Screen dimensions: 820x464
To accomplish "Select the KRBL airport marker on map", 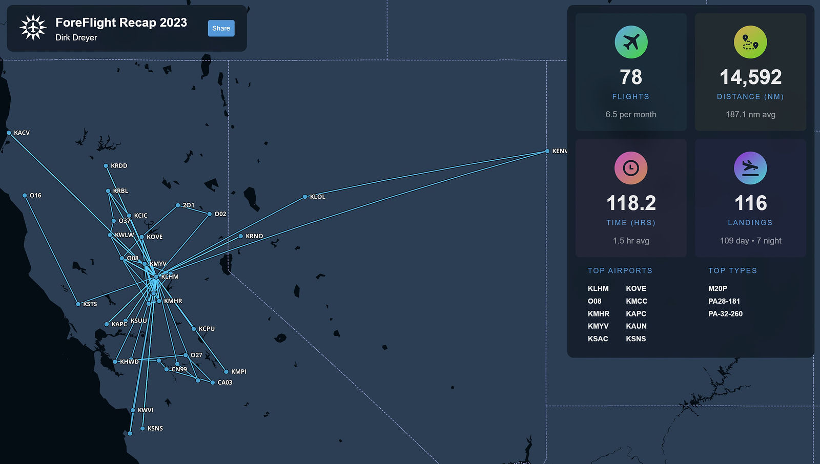I will 108,191.
